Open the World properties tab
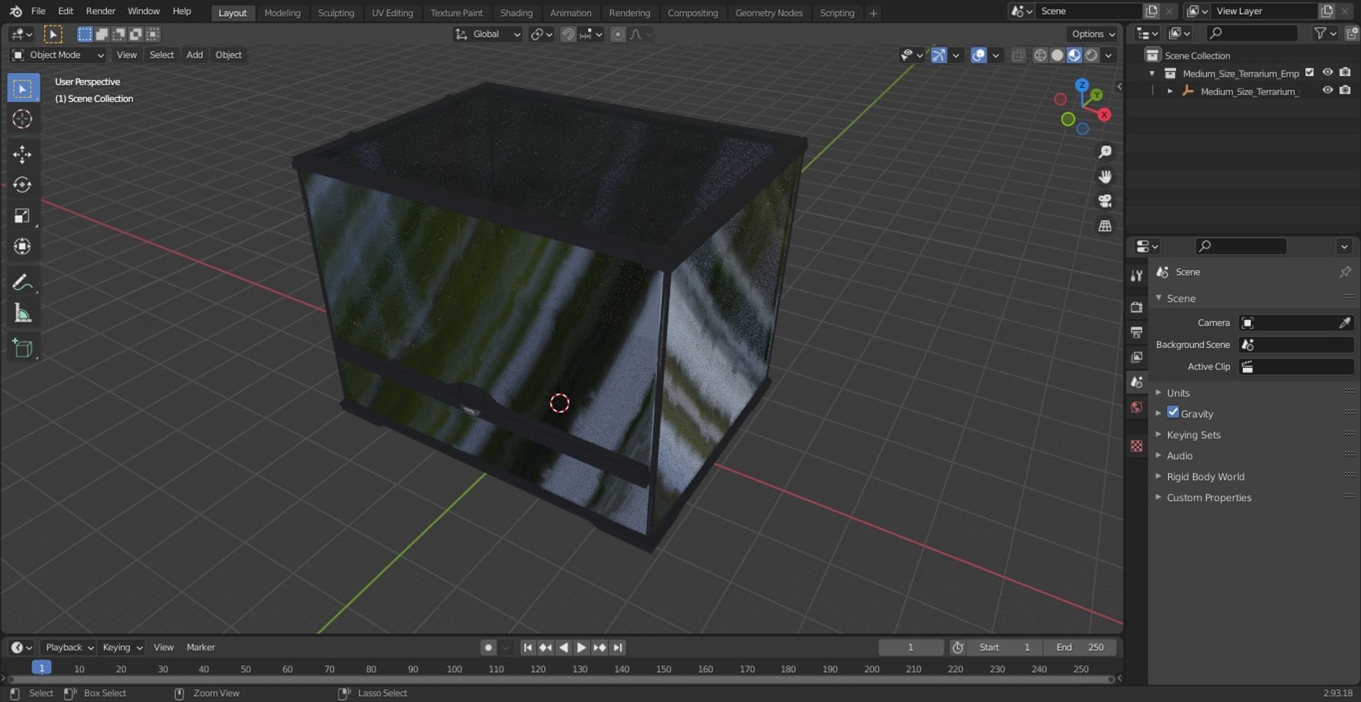 click(1137, 407)
